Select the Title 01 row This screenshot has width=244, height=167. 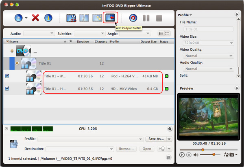pos(89,63)
